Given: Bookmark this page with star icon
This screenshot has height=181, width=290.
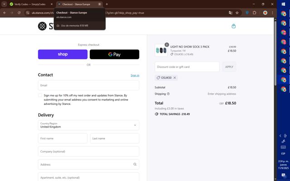Looking at the screenshot, I should (237, 13).
